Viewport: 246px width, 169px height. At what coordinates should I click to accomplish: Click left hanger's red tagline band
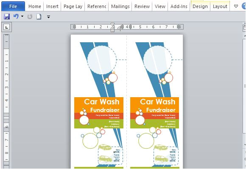(x=99, y=116)
